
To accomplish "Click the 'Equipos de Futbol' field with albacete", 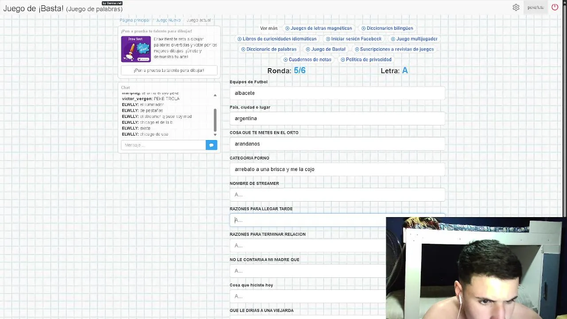I will click(337, 93).
